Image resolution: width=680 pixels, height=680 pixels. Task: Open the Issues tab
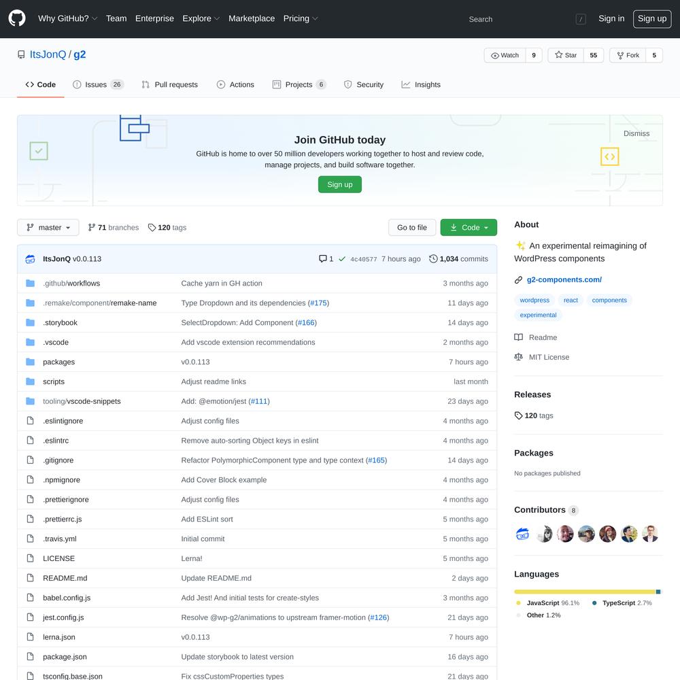tap(98, 84)
